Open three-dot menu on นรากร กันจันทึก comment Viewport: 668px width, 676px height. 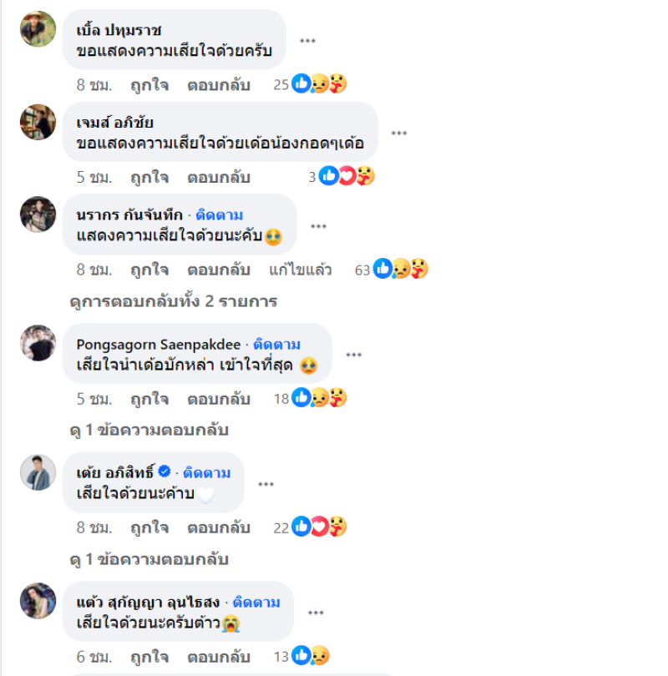(318, 226)
